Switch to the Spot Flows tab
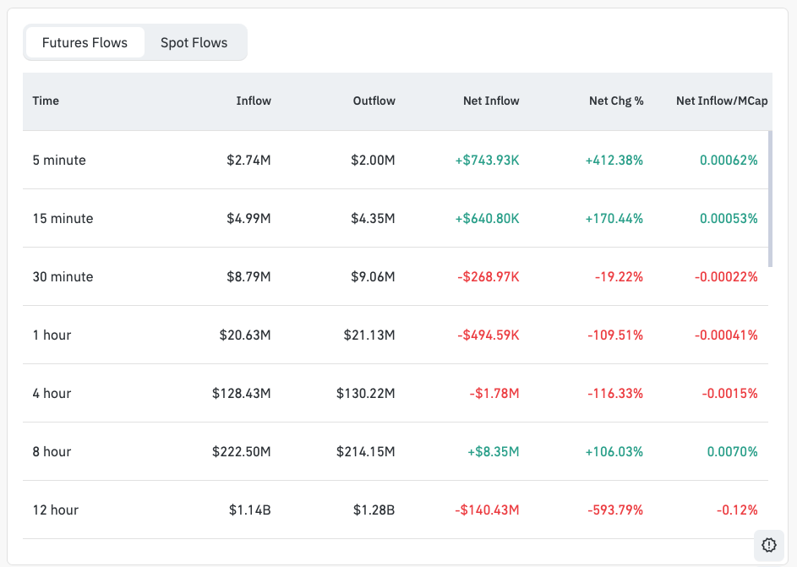Viewport: 797px width, 567px height. 194,42
